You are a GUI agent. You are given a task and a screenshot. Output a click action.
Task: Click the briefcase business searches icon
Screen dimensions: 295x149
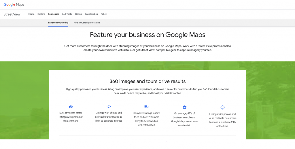[185, 107]
